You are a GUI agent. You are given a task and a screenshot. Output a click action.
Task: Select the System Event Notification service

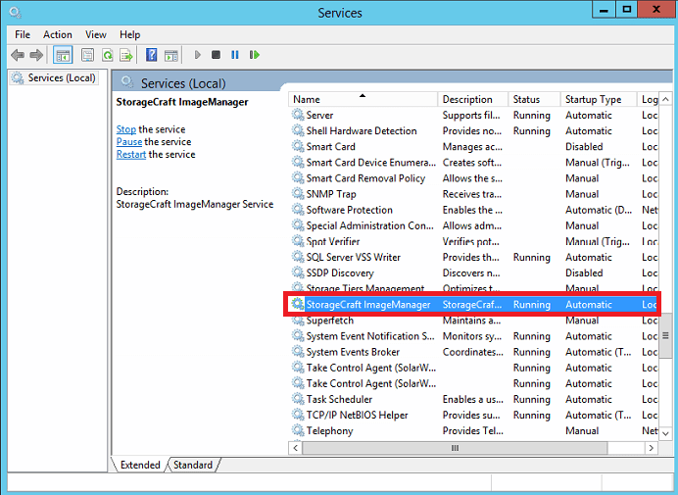pyautogui.click(x=473, y=336)
